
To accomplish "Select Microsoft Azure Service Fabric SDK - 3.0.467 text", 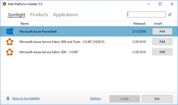I will (49, 52).
